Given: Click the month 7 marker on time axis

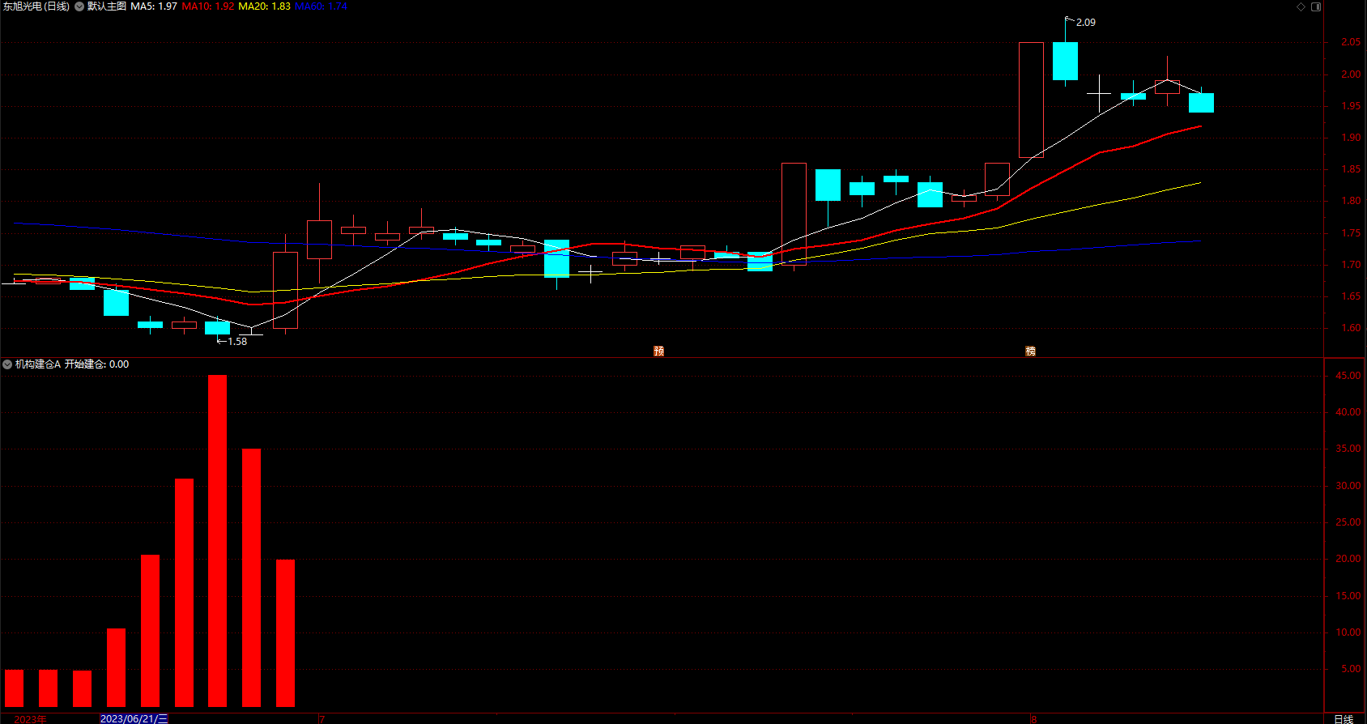Looking at the screenshot, I should pyautogui.click(x=322, y=719).
